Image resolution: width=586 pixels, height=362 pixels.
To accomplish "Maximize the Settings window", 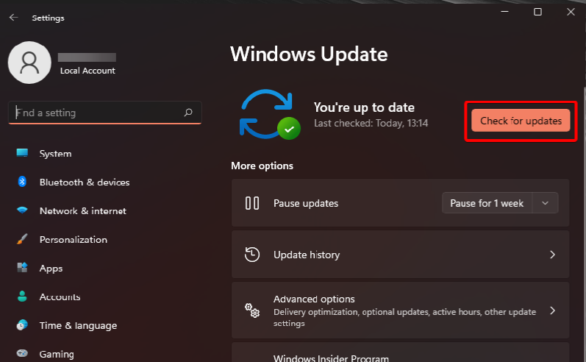I will (537, 12).
